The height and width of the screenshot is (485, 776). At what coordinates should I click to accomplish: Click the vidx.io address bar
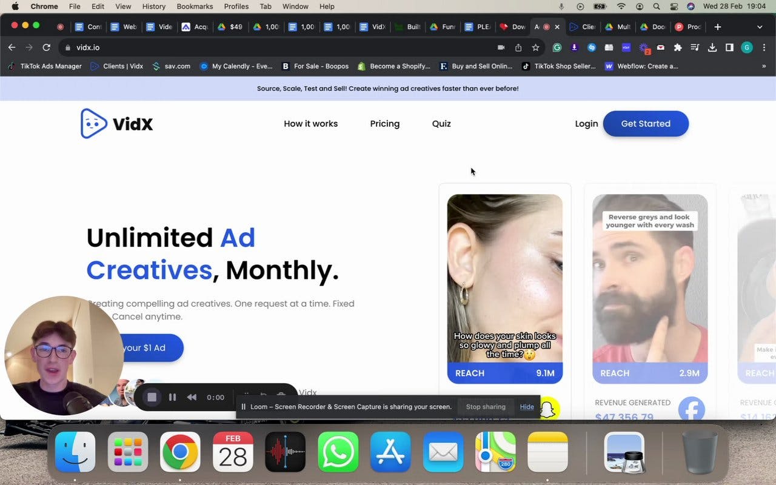[x=279, y=47]
